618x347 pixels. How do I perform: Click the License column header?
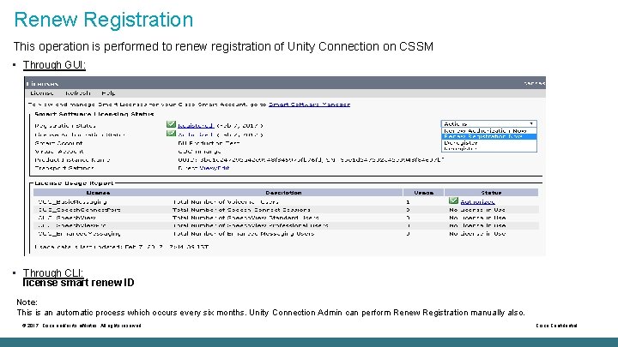pos(98,193)
